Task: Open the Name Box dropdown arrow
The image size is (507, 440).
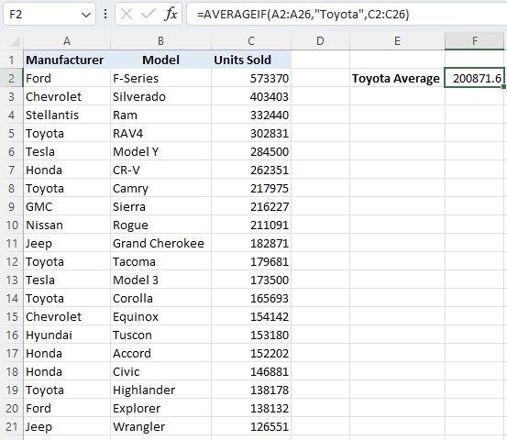Action: [86, 15]
